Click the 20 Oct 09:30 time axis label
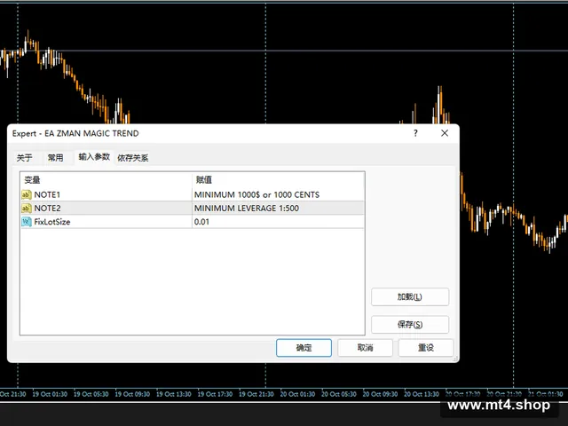The width and height of the screenshot is (568, 426). coord(380,394)
